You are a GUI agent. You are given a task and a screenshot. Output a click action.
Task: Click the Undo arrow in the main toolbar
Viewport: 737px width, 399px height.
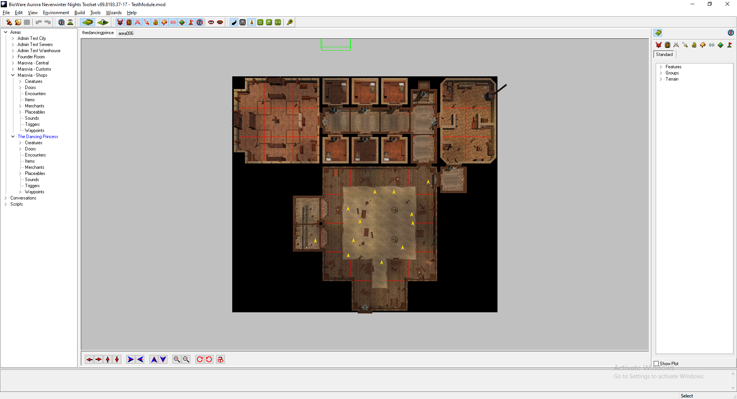(x=38, y=22)
